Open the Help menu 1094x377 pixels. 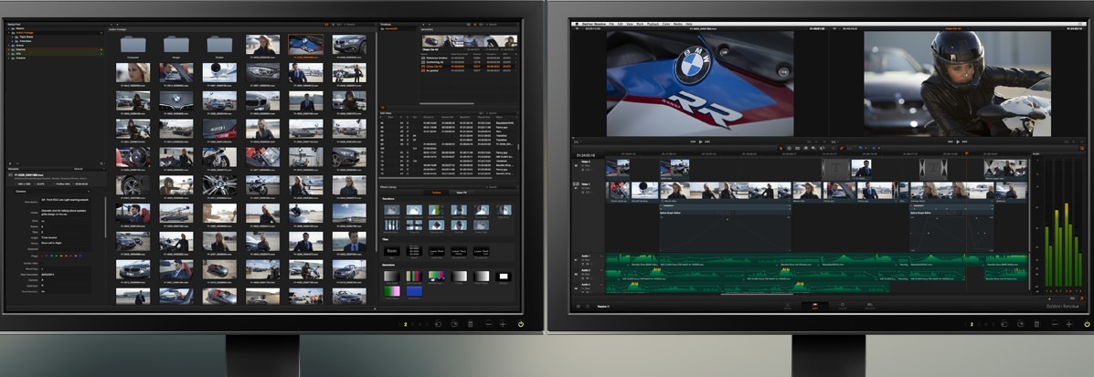tap(688, 24)
